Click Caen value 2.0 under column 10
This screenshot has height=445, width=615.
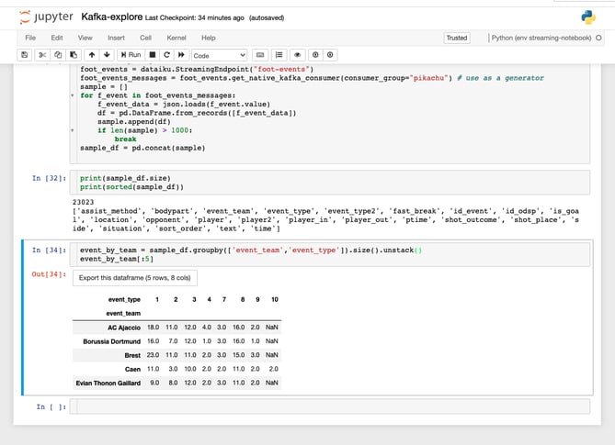273,369
